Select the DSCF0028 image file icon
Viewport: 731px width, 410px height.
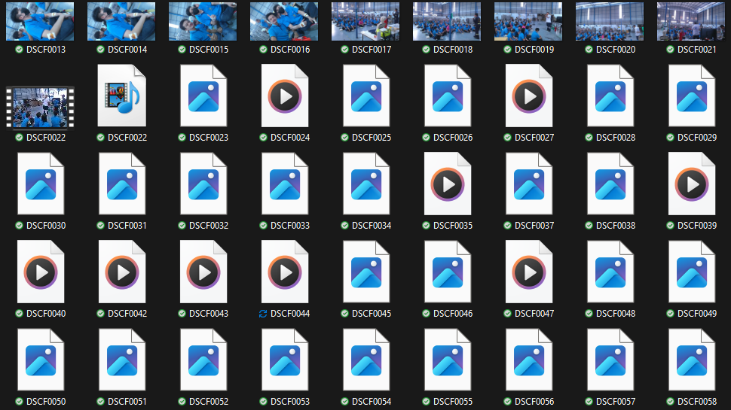coord(610,96)
